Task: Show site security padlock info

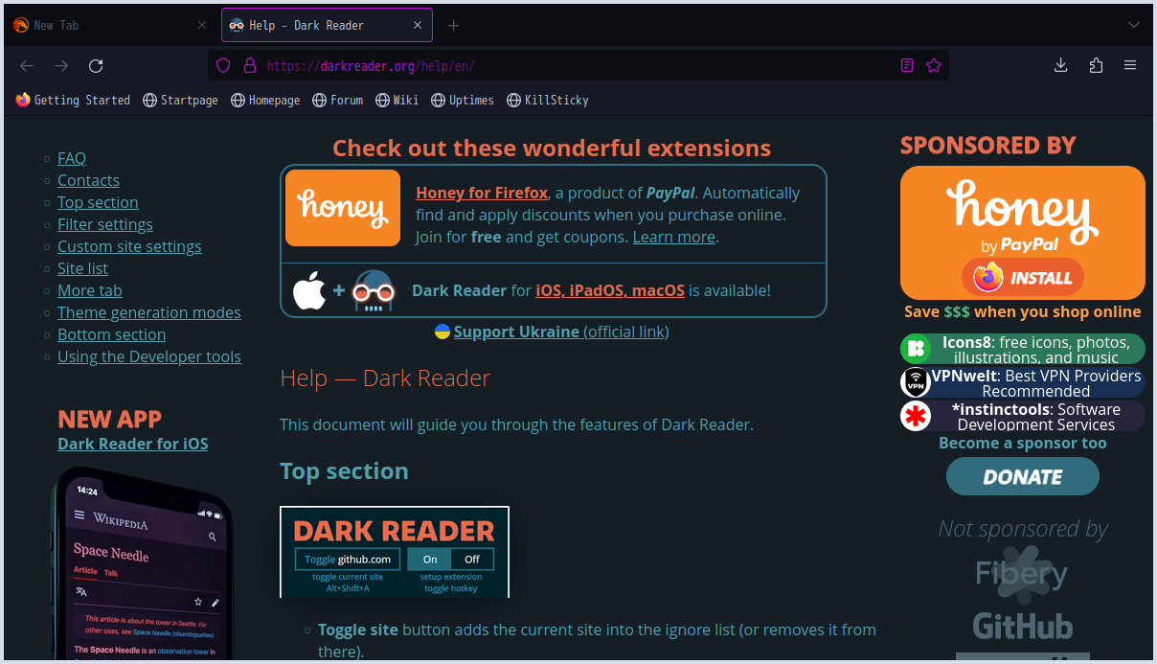Action: [x=250, y=66]
